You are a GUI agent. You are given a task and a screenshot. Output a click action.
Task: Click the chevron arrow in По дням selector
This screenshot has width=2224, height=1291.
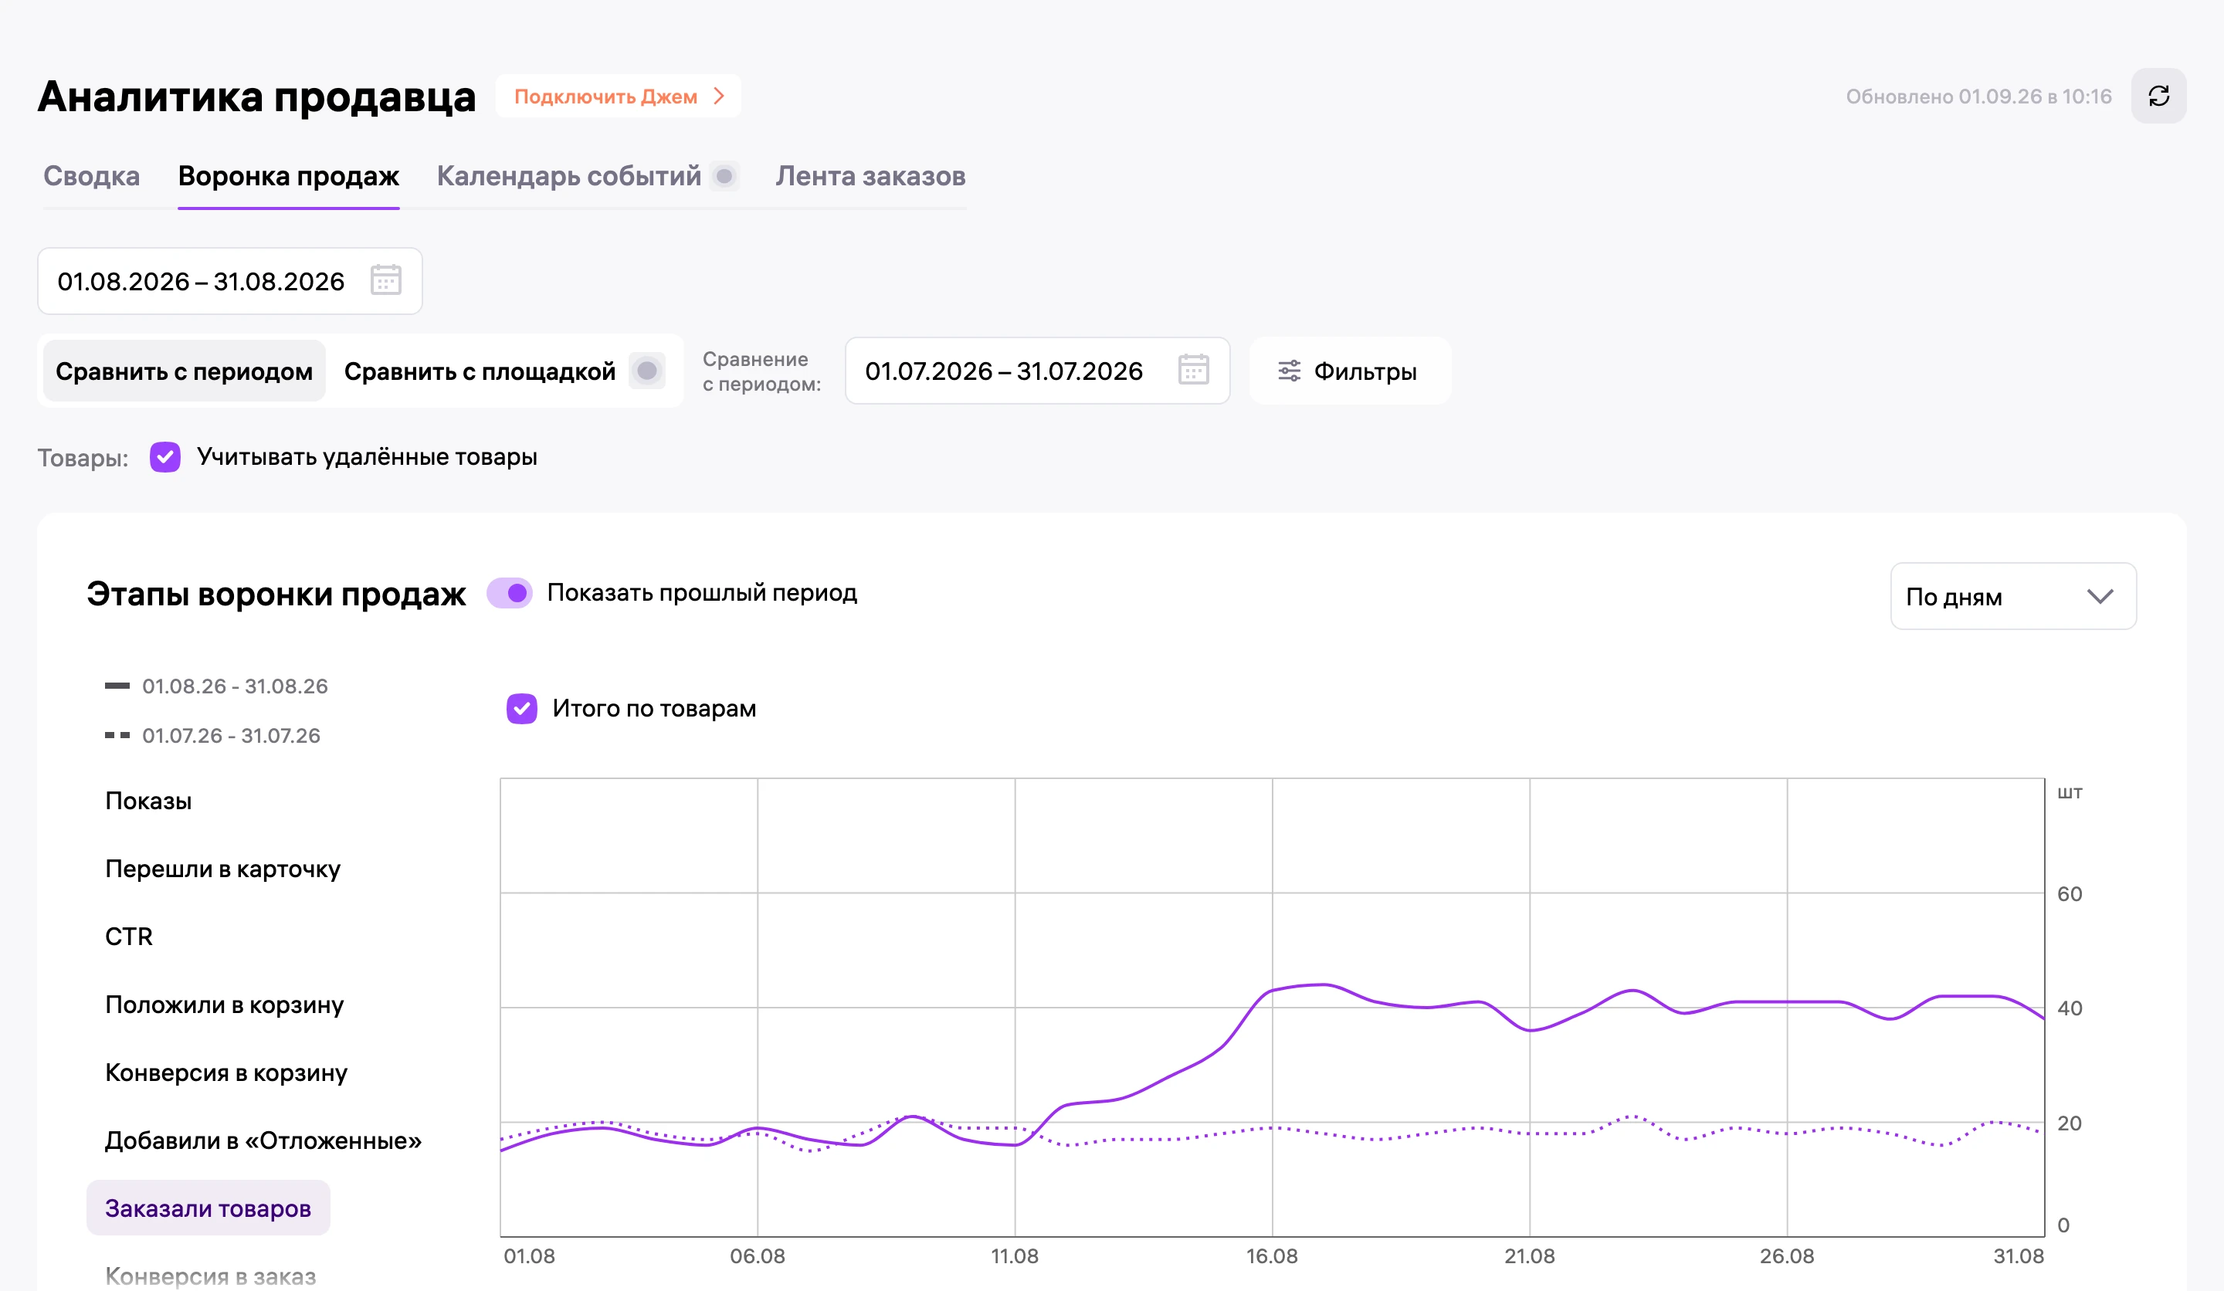point(2100,597)
